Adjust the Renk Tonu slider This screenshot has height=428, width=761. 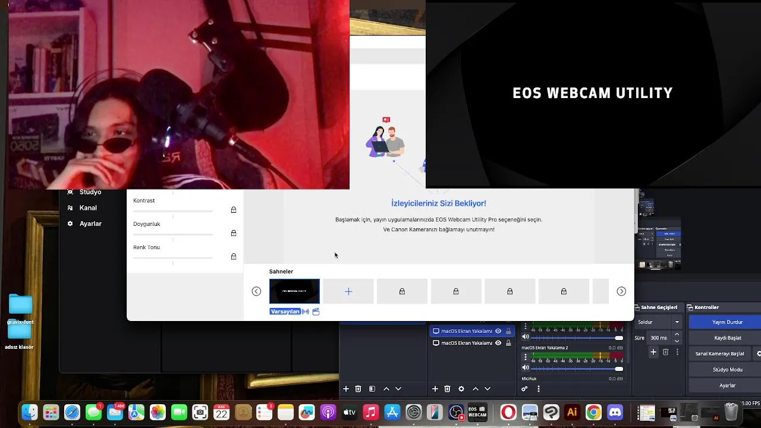pyautogui.click(x=173, y=257)
